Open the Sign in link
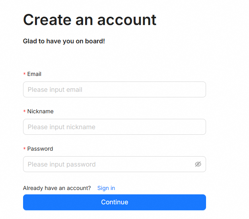The width and height of the screenshot is (249, 219). click(106, 188)
